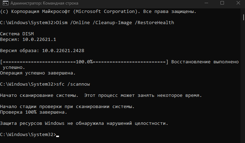The width and height of the screenshot is (245, 143).
Task: Maximize the Command Prompt window
Action: (222, 3)
